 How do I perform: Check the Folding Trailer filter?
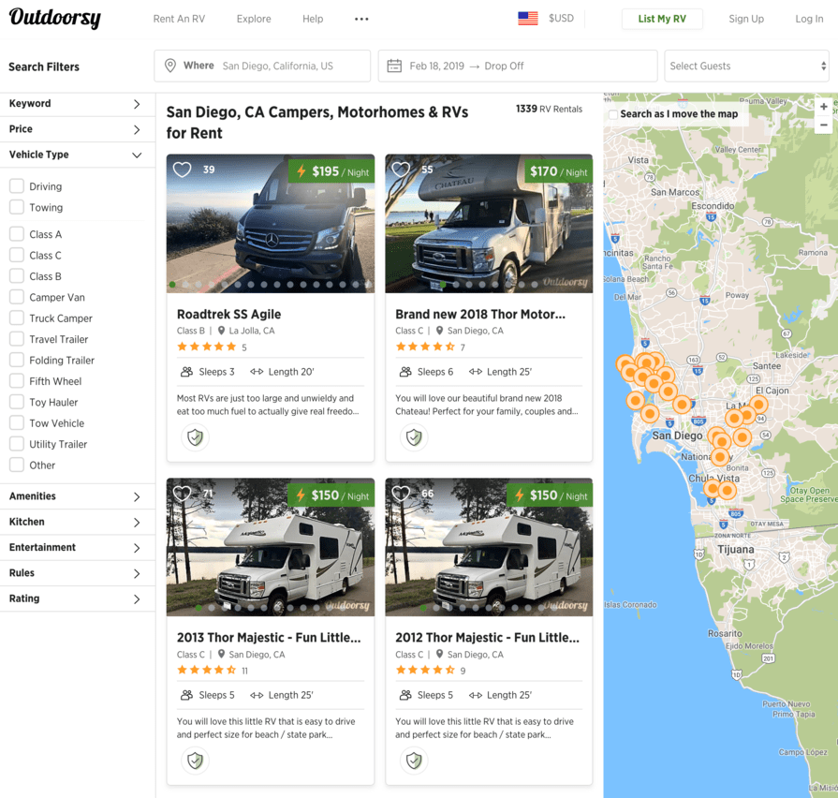[x=17, y=360]
